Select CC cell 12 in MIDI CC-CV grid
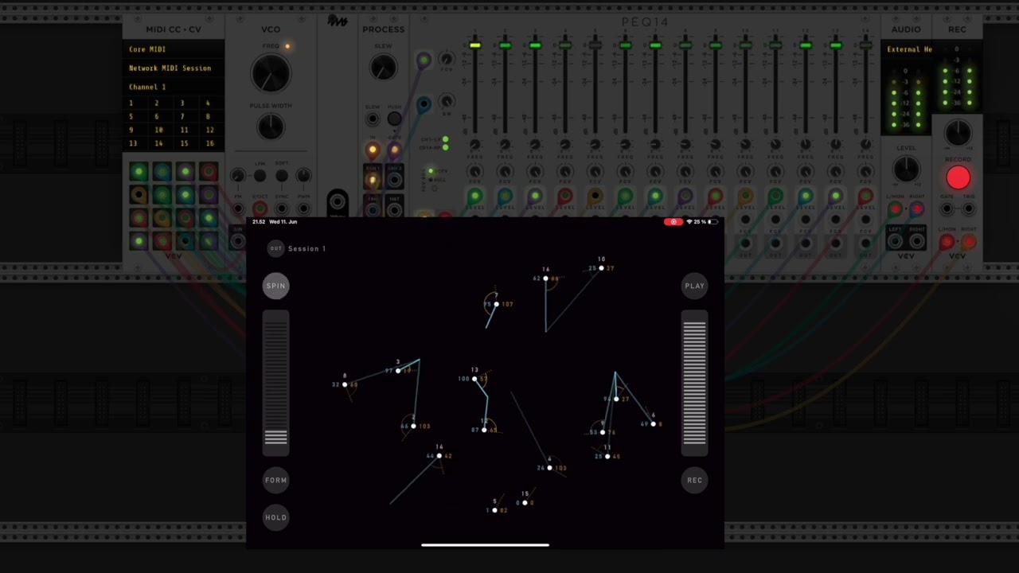Viewport: 1019px width, 573px height. coord(209,130)
